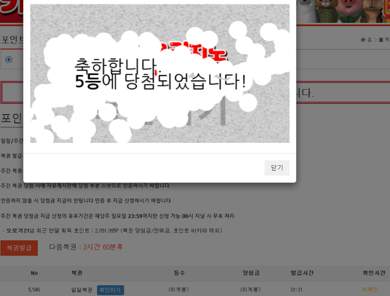Open the 홈 breadcrumb link
Viewport: 390px width, 296px height.
pyautogui.click(x=370, y=39)
